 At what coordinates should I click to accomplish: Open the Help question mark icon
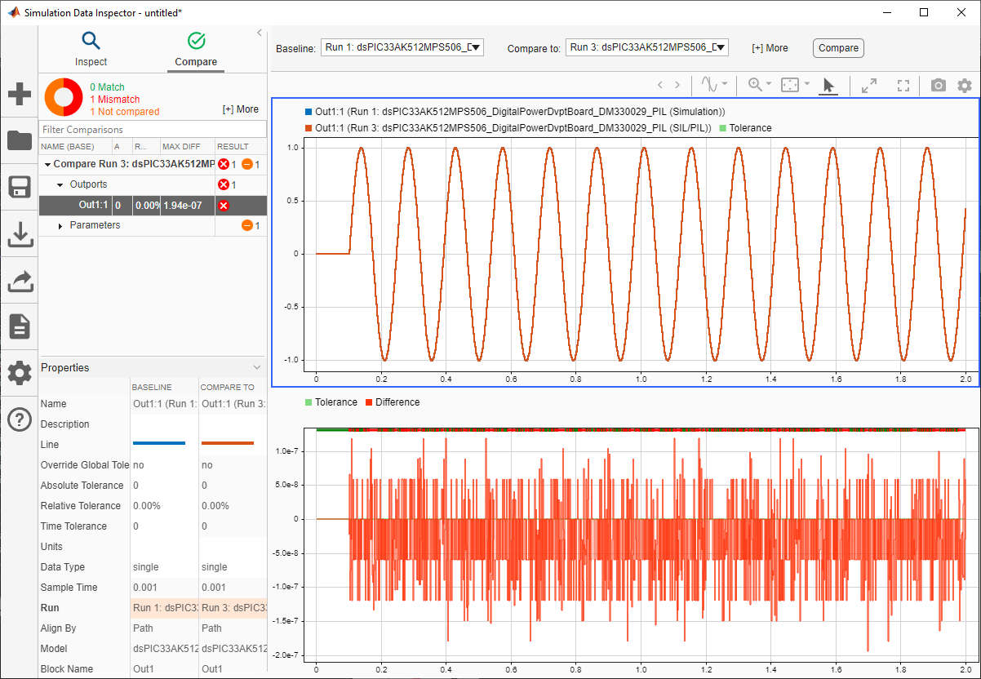20,419
